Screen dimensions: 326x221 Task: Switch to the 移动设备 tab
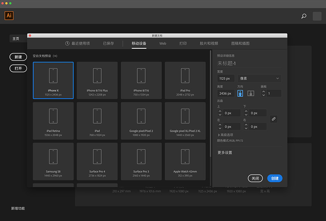[139, 44]
